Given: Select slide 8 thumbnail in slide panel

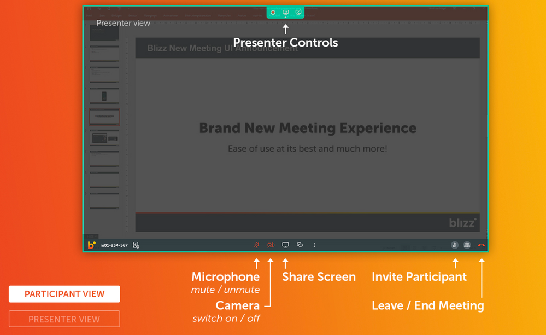Looking at the screenshot, I should click(x=104, y=180).
